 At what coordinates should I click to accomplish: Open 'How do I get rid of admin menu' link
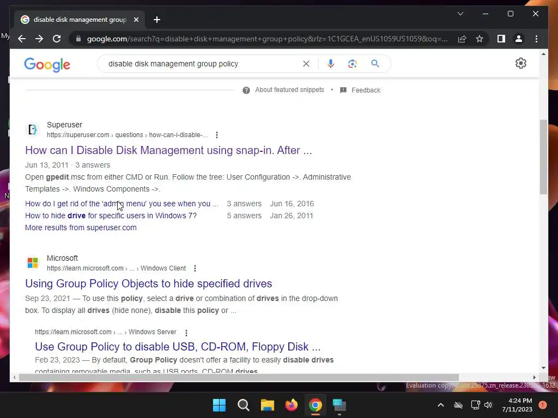[122, 204]
